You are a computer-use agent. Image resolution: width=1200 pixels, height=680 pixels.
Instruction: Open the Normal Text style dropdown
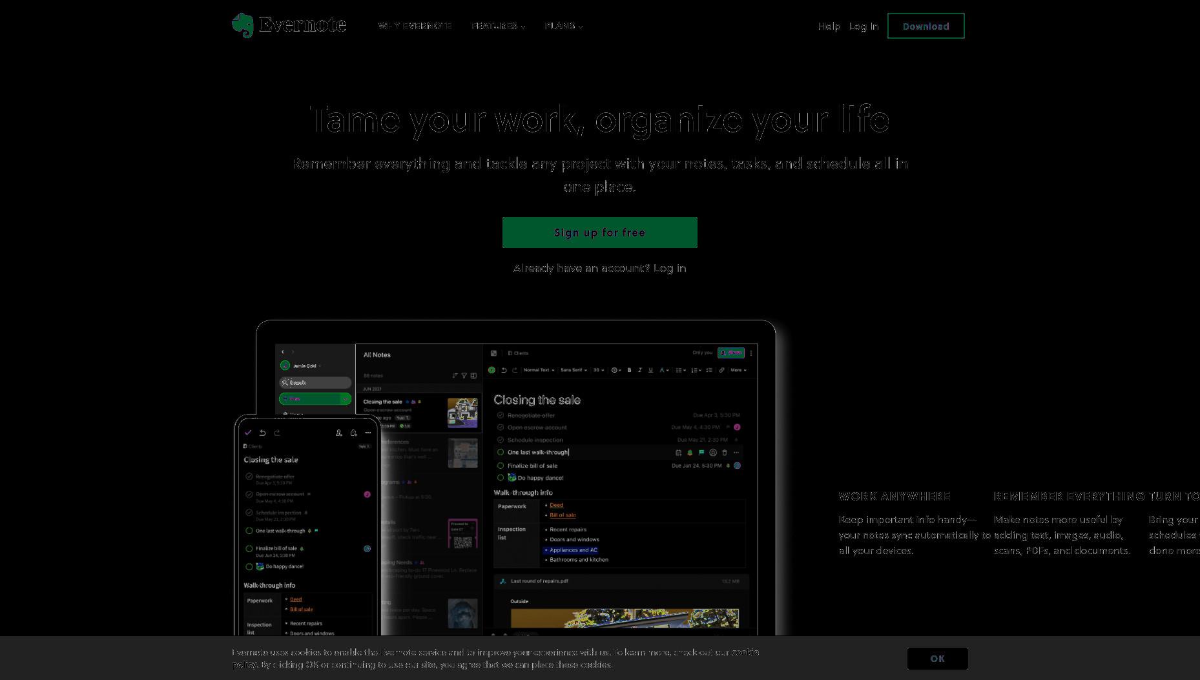pos(539,370)
